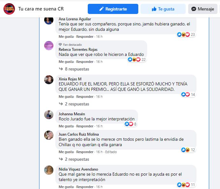The image size is (220, 189).
Task: Open reactions on Ana Lorena Aguilar's comment
Action: (x=186, y=35)
